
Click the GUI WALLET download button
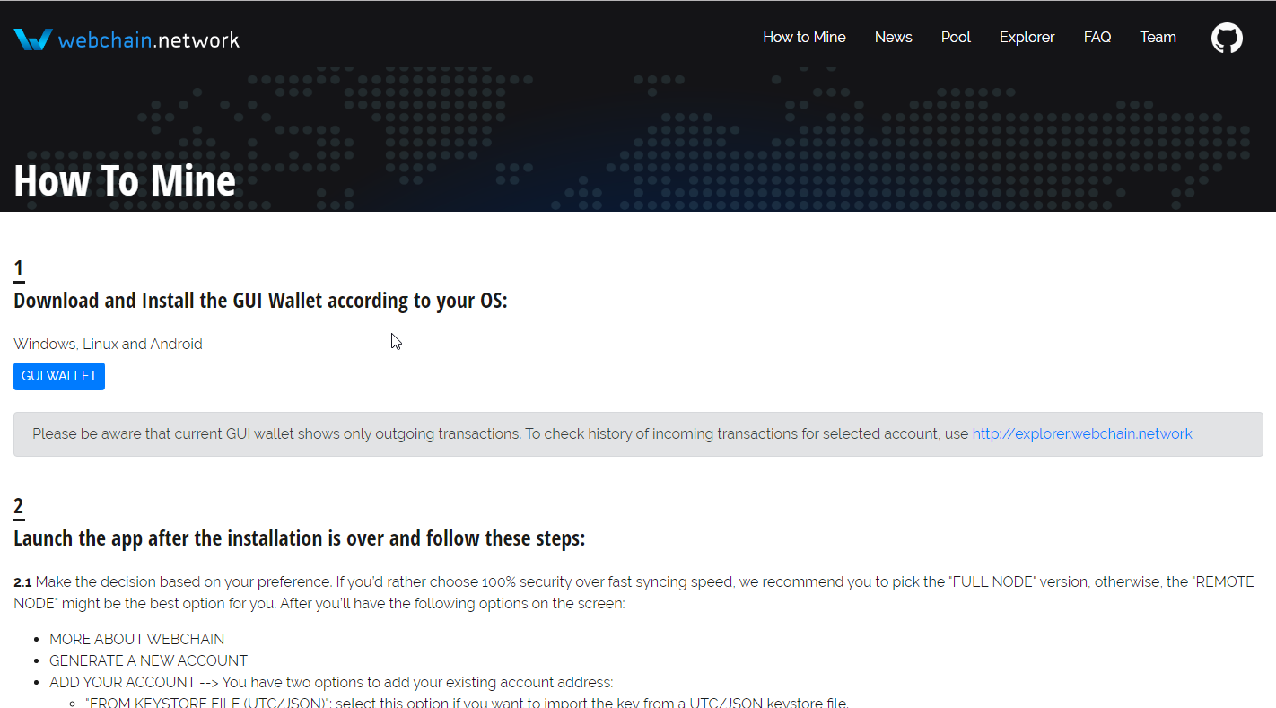(x=59, y=376)
